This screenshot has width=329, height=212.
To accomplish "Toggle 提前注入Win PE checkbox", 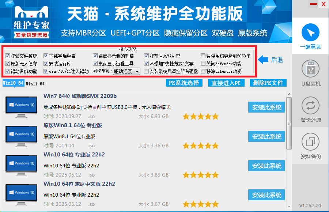I will tap(146, 56).
